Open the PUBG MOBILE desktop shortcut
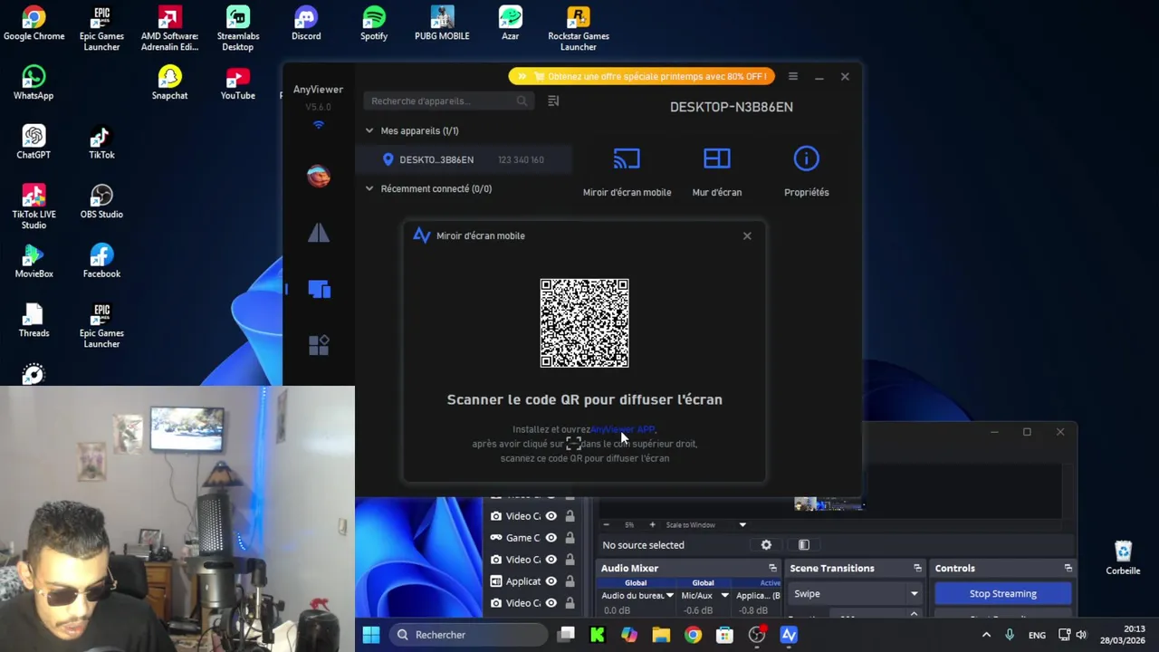The image size is (1159, 652). point(442,24)
